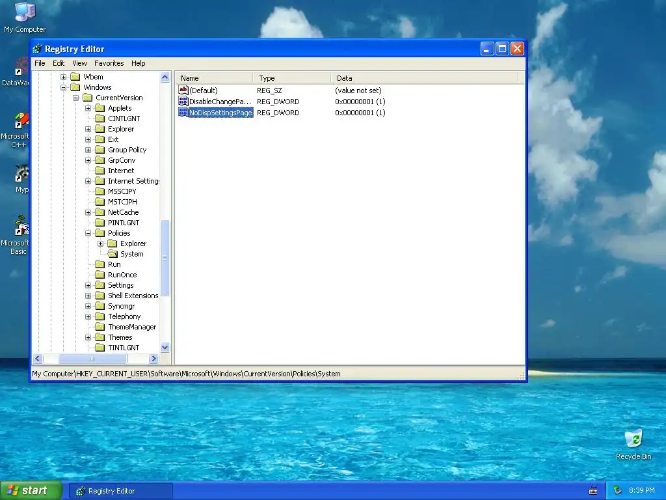The width and height of the screenshot is (666, 500).
Task: Expand the Group Policy key
Action: click(88, 150)
